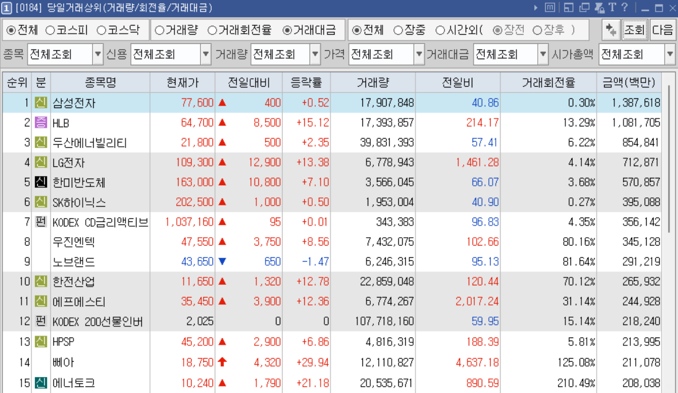
Task: Click the swap arrows icon beside 조회
Action: (611, 30)
